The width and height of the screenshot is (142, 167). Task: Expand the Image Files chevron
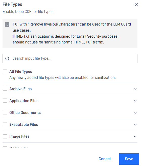[135, 137]
